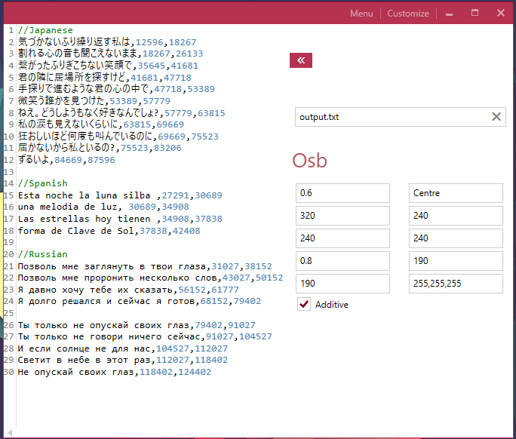Select the Osb heading text
This screenshot has height=439, width=516.
(x=309, y=161)
